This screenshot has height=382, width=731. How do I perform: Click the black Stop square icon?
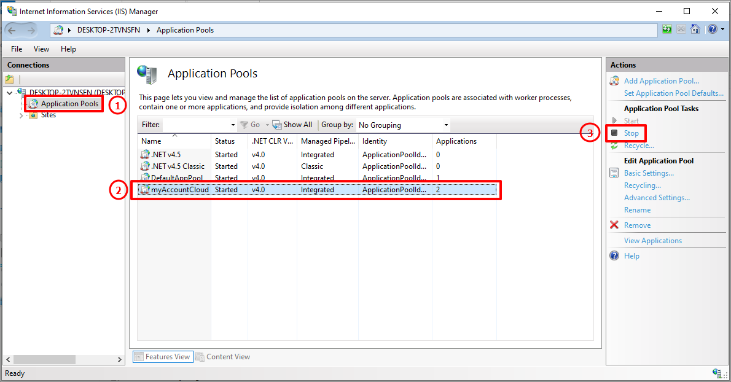[614, 133]
